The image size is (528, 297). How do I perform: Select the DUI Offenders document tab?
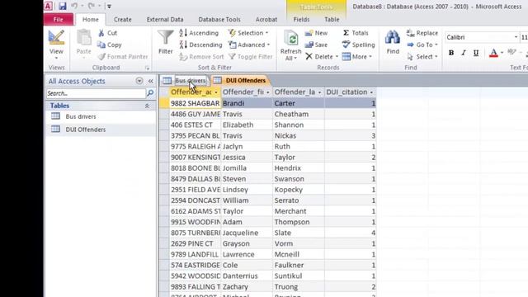point(240,81)
